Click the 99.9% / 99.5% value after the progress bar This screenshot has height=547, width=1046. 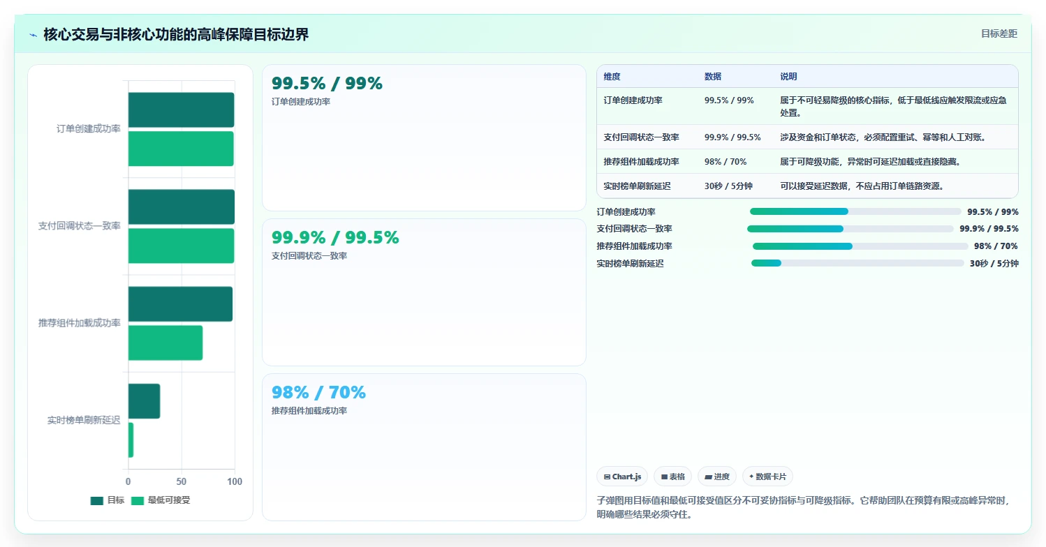point(989,229)
